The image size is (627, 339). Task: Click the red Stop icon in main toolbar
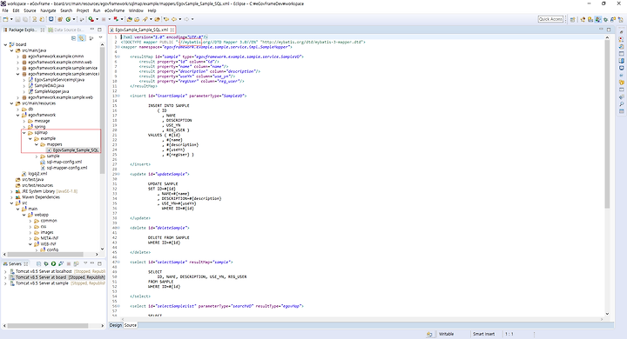point(104,19)
